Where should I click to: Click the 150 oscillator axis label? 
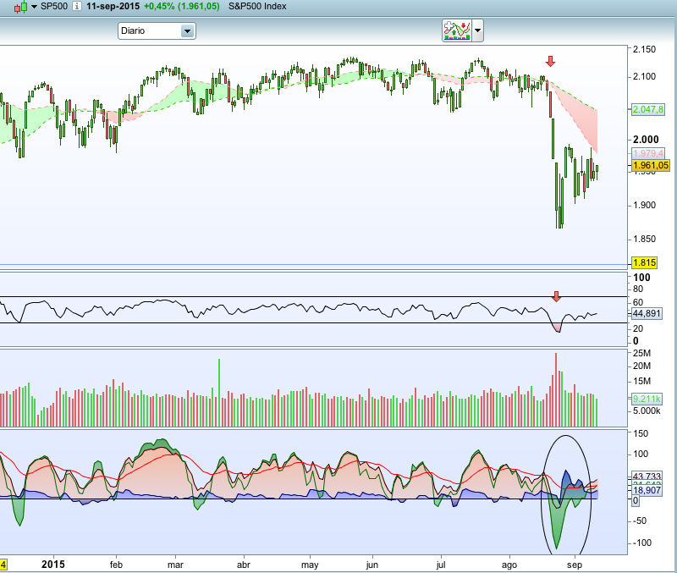coord(641,433)
